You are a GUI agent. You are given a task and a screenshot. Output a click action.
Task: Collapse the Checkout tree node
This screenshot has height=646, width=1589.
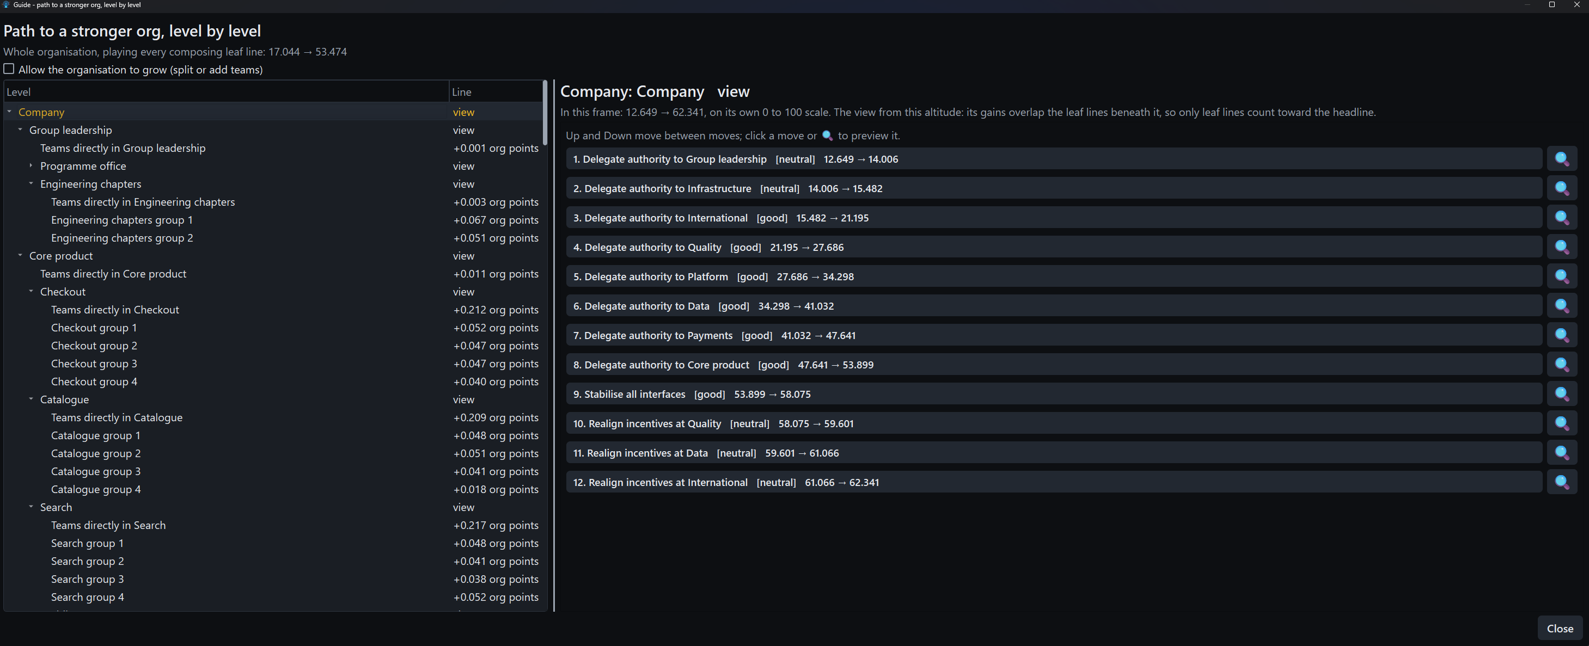(31, 292)
